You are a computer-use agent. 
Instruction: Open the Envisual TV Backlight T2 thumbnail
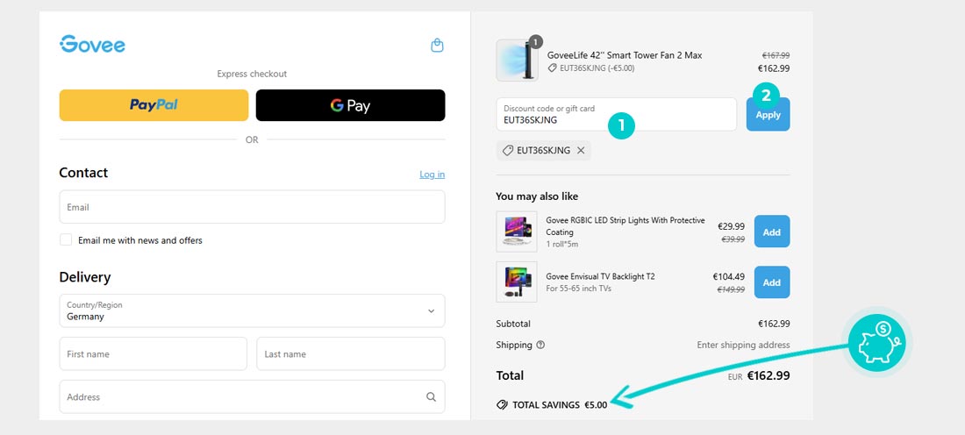point(517,282)
